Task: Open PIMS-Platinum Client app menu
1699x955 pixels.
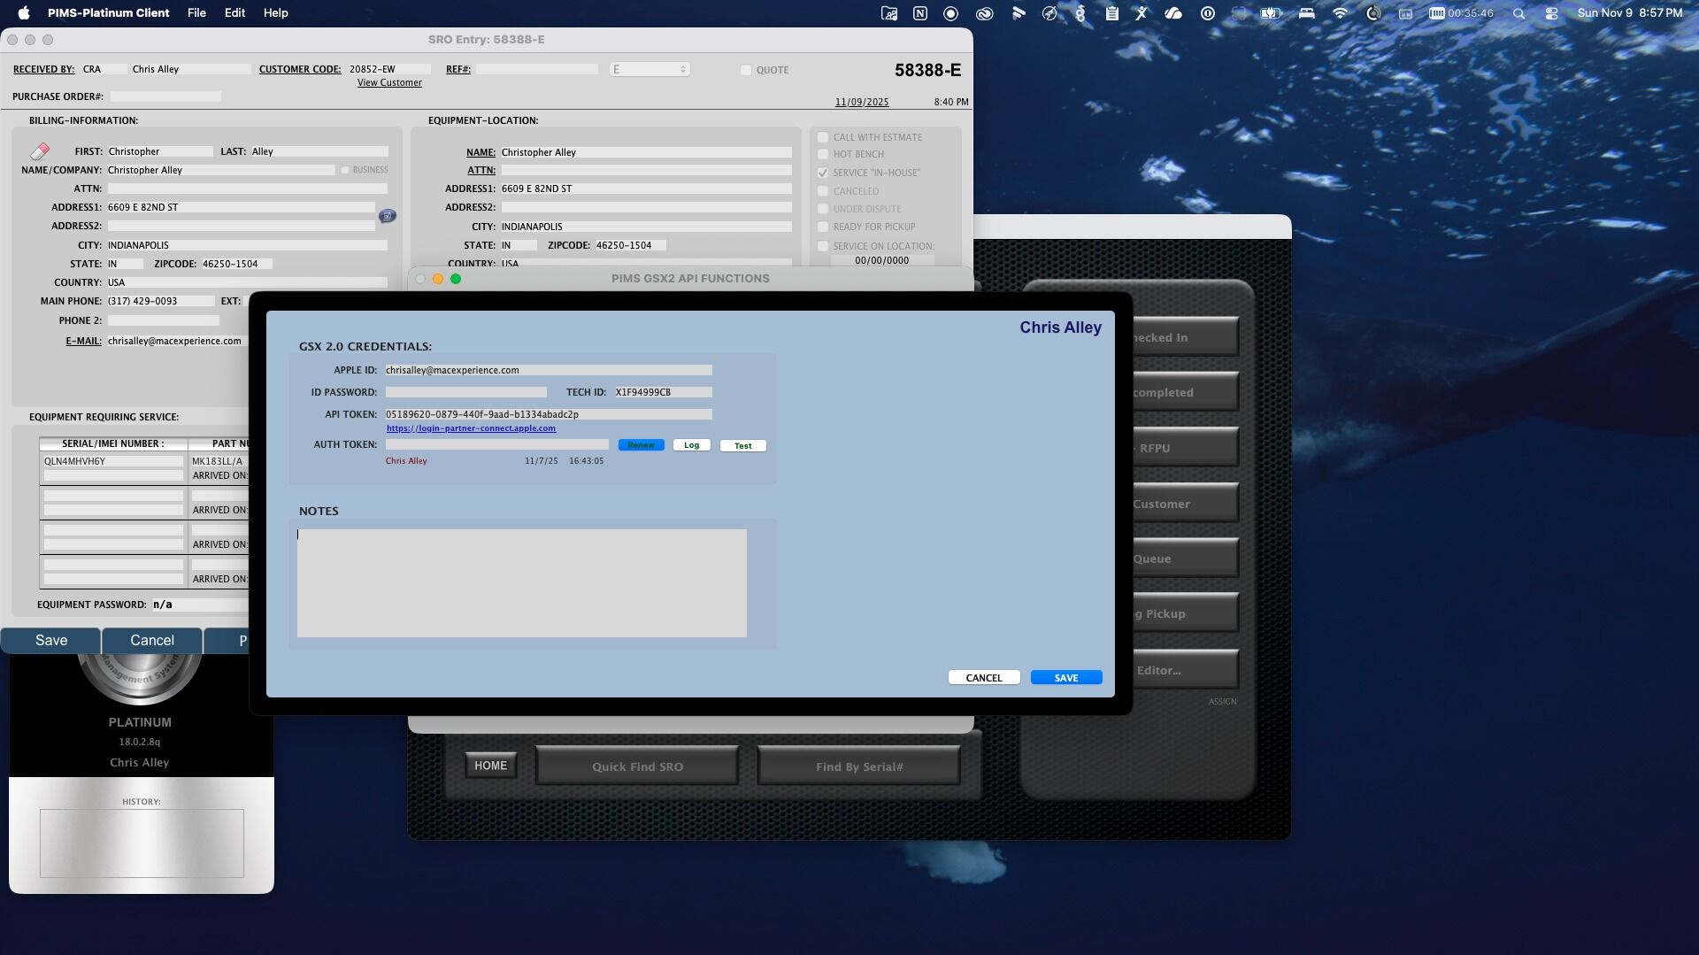Action: coord(108,13)
